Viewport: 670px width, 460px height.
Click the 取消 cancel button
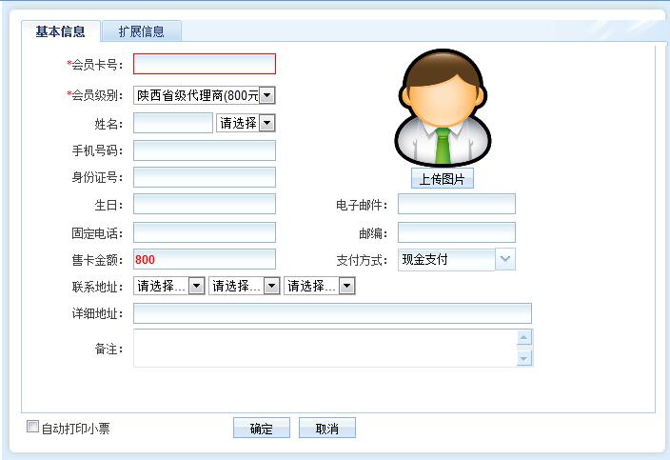[x=326, y=429]
